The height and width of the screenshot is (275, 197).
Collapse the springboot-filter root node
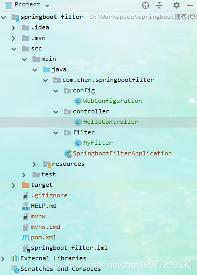tap(4, 17)
